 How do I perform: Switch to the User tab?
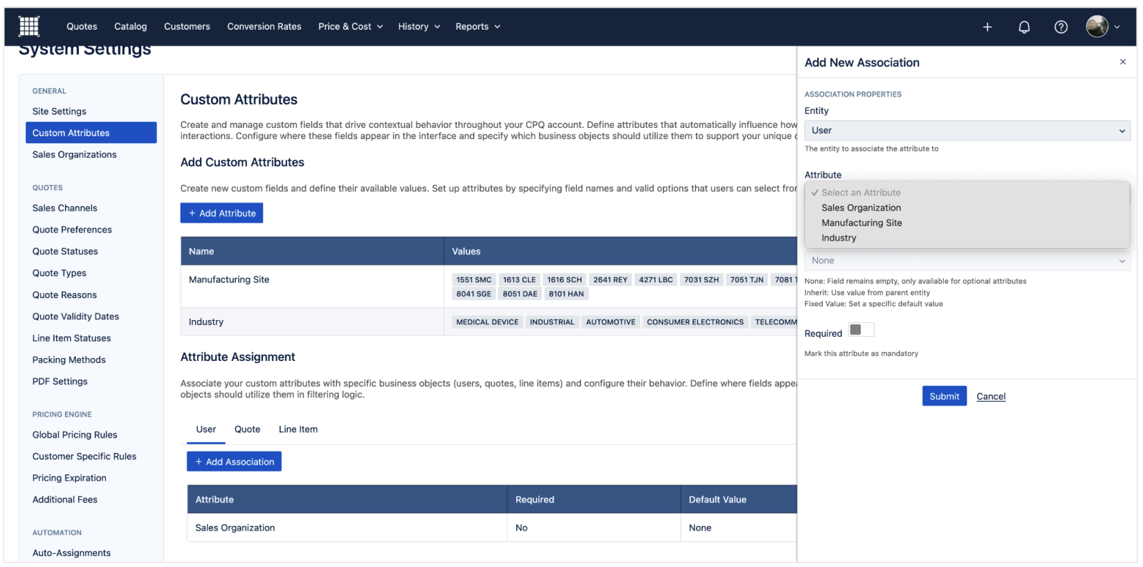tap(206, 429)
